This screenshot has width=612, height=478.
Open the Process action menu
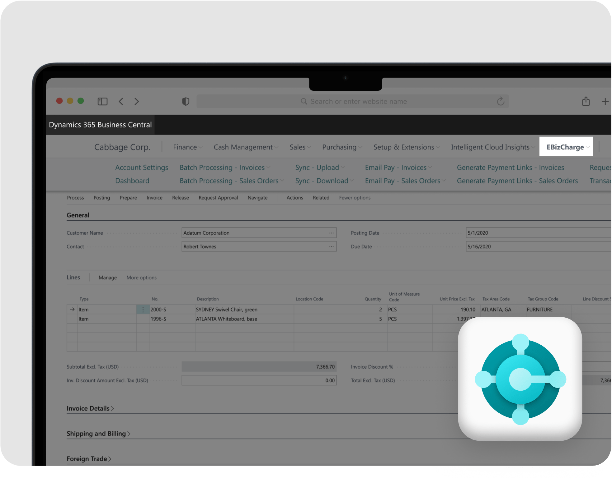coord(75,198)
